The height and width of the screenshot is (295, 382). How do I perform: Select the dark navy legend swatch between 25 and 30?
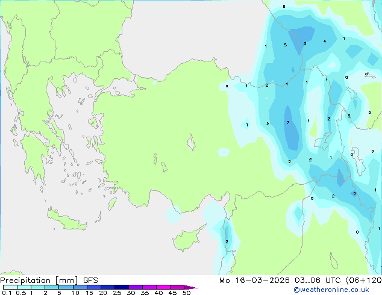(x=121, y=287)
